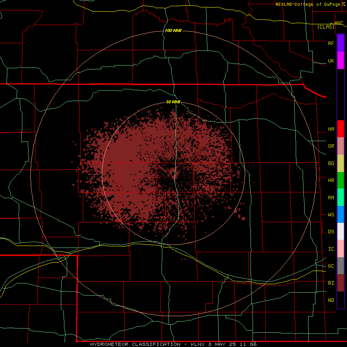Click the purple RF legend color swatch
347x347 pixels.
pos(340,43)
